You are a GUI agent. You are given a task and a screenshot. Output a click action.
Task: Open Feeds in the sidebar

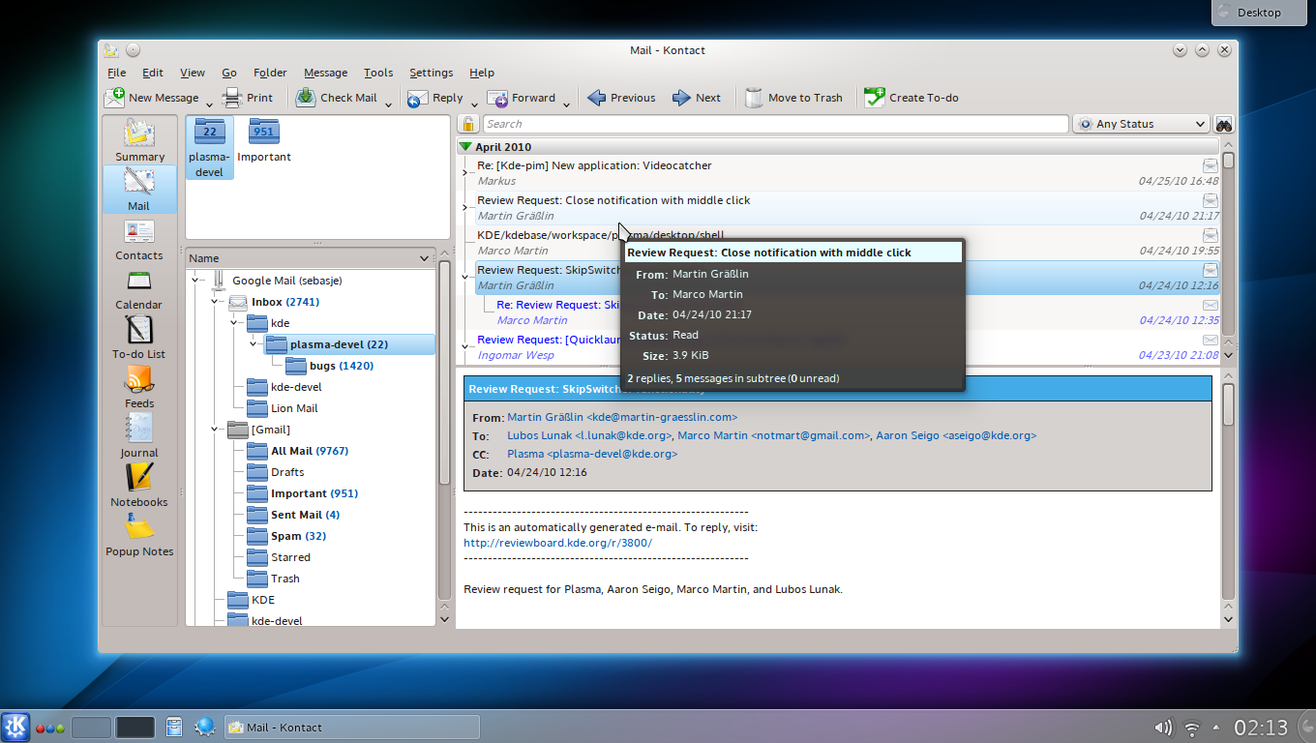[x=139, y=387]
